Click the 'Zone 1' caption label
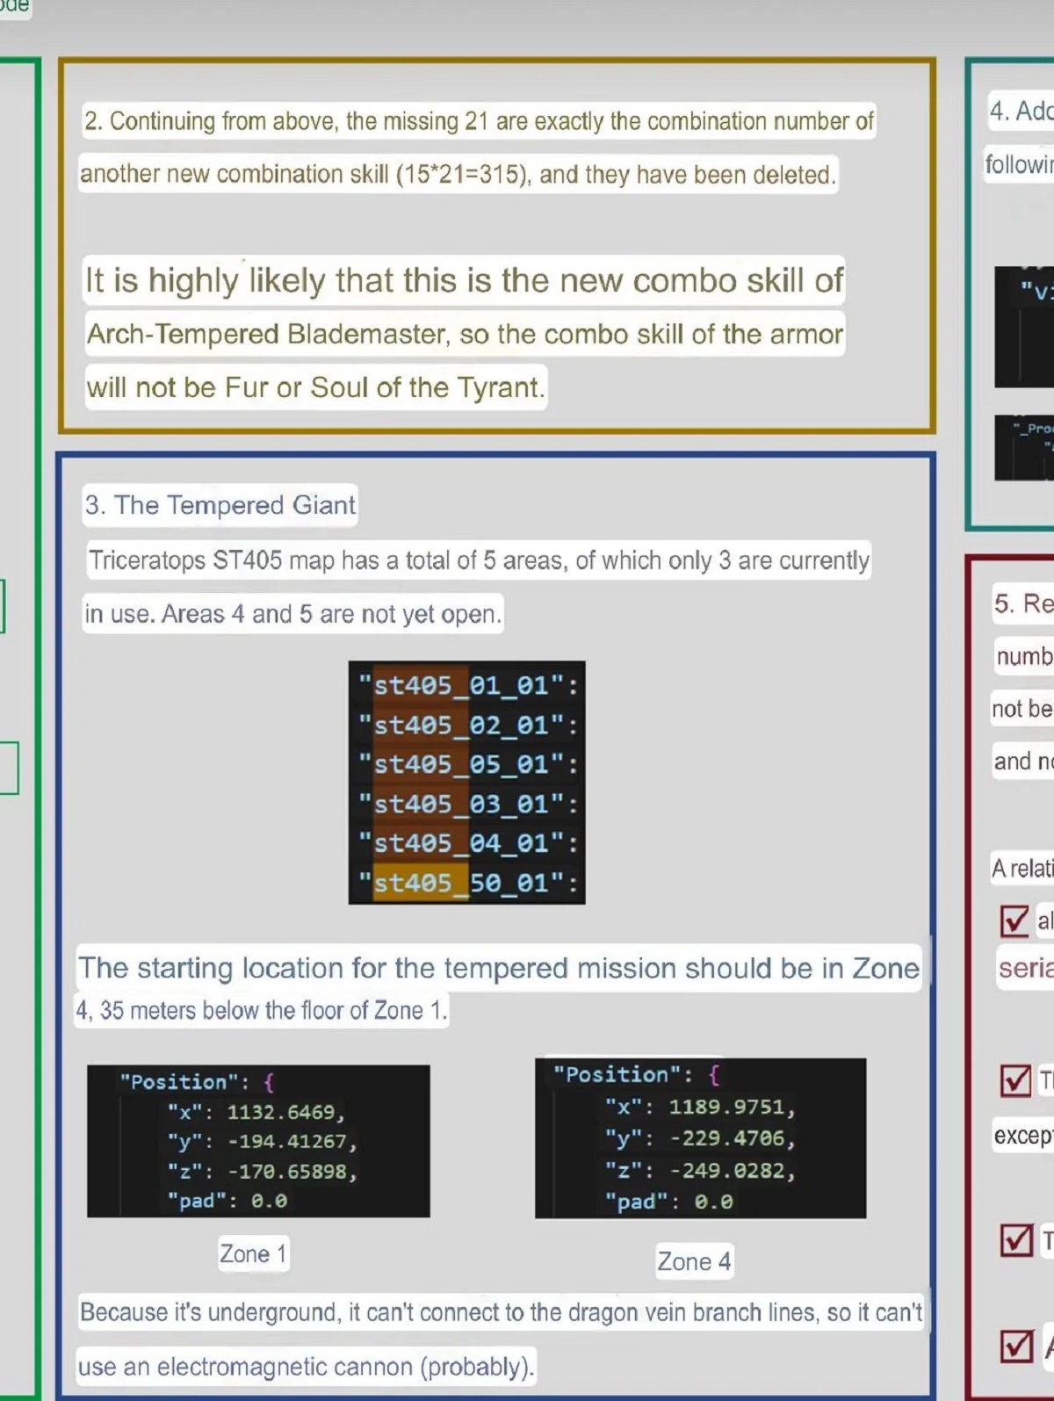Screen dimensions: 1054x1401 tap(253, 1253)
